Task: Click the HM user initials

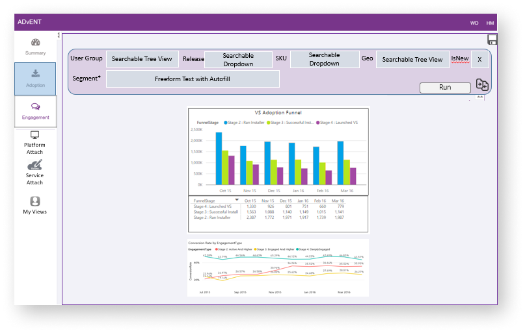Action: pos(490,23)
